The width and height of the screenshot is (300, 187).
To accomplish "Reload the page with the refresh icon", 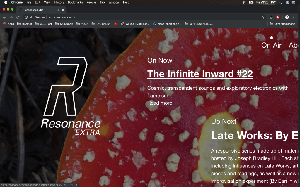I will coord(18,17).
